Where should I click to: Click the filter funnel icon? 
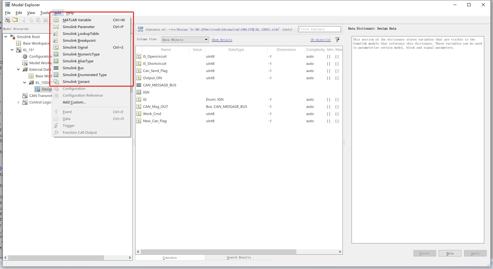click(x=337, y=40)
